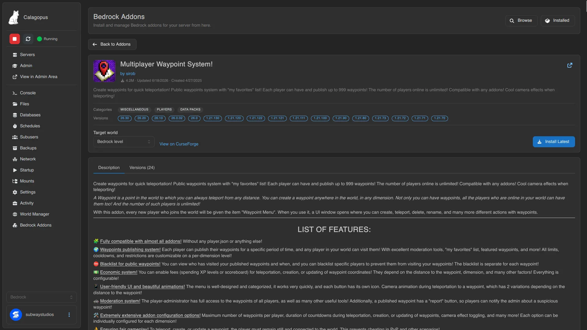
Task: Expand the Bedrock server selector dropdown
Action: [x=42, y=297]
